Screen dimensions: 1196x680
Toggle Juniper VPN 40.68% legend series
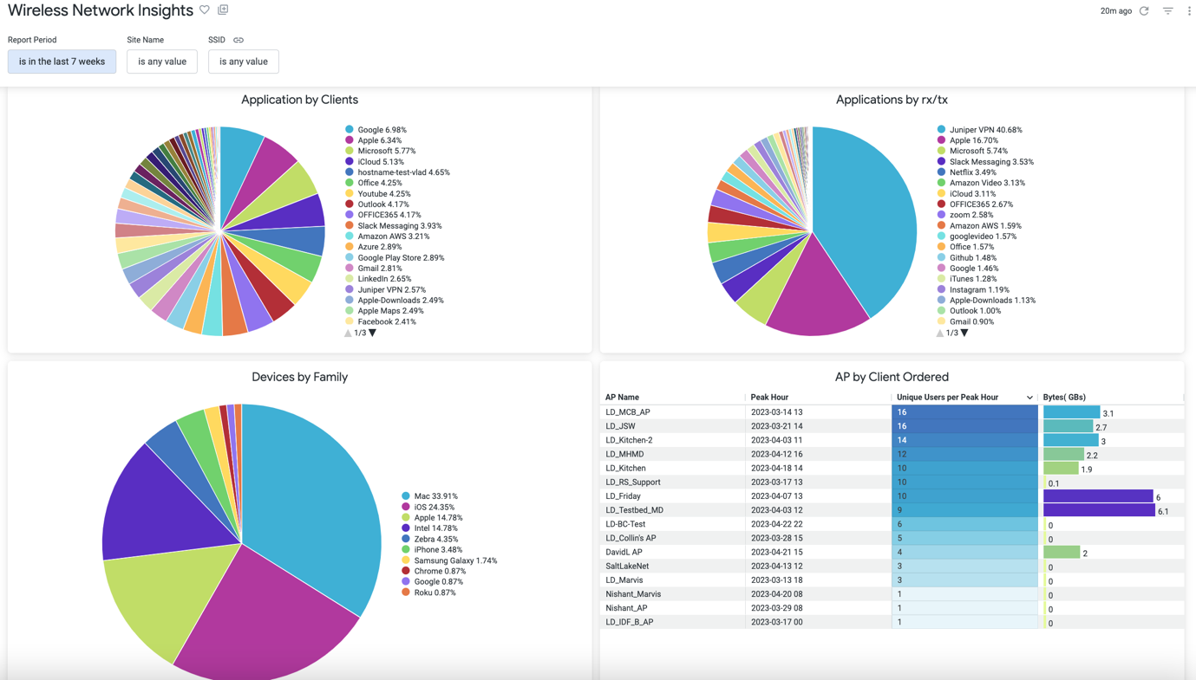(984, 130)
